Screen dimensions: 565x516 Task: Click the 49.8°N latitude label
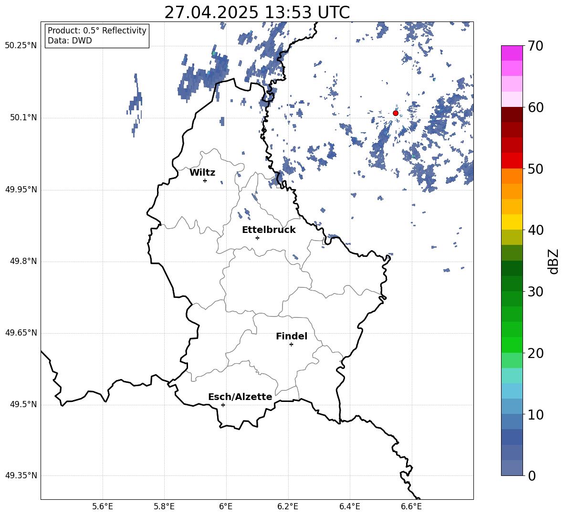coord(23,261)
